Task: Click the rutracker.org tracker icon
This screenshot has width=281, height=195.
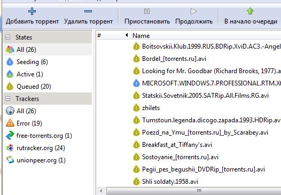Action: coord(10,147)
